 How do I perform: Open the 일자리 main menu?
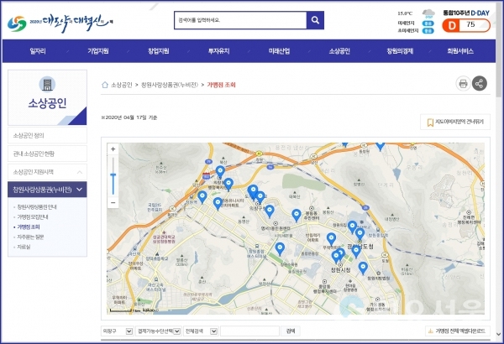tap(38, 51)
